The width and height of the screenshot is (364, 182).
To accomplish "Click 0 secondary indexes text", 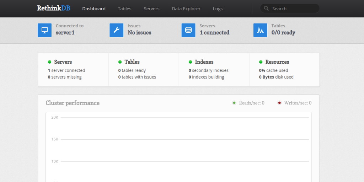I will point(208,70).
